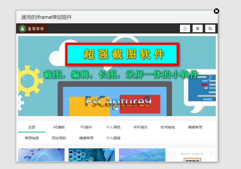The image size is (241, 169).
Task: Click the search magnifier icon button
Action: tap(210, 29)
